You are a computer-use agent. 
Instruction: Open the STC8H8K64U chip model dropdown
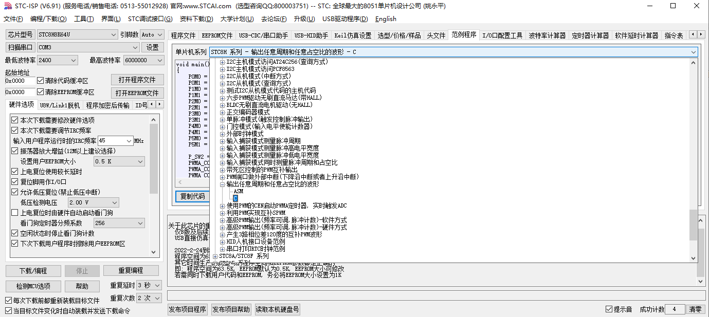[78, 34]
